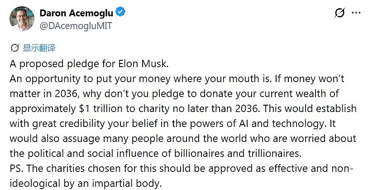The image size is (368, 190).
Task: Click the 显示翻译 show translation link
Action: [39, 48]
